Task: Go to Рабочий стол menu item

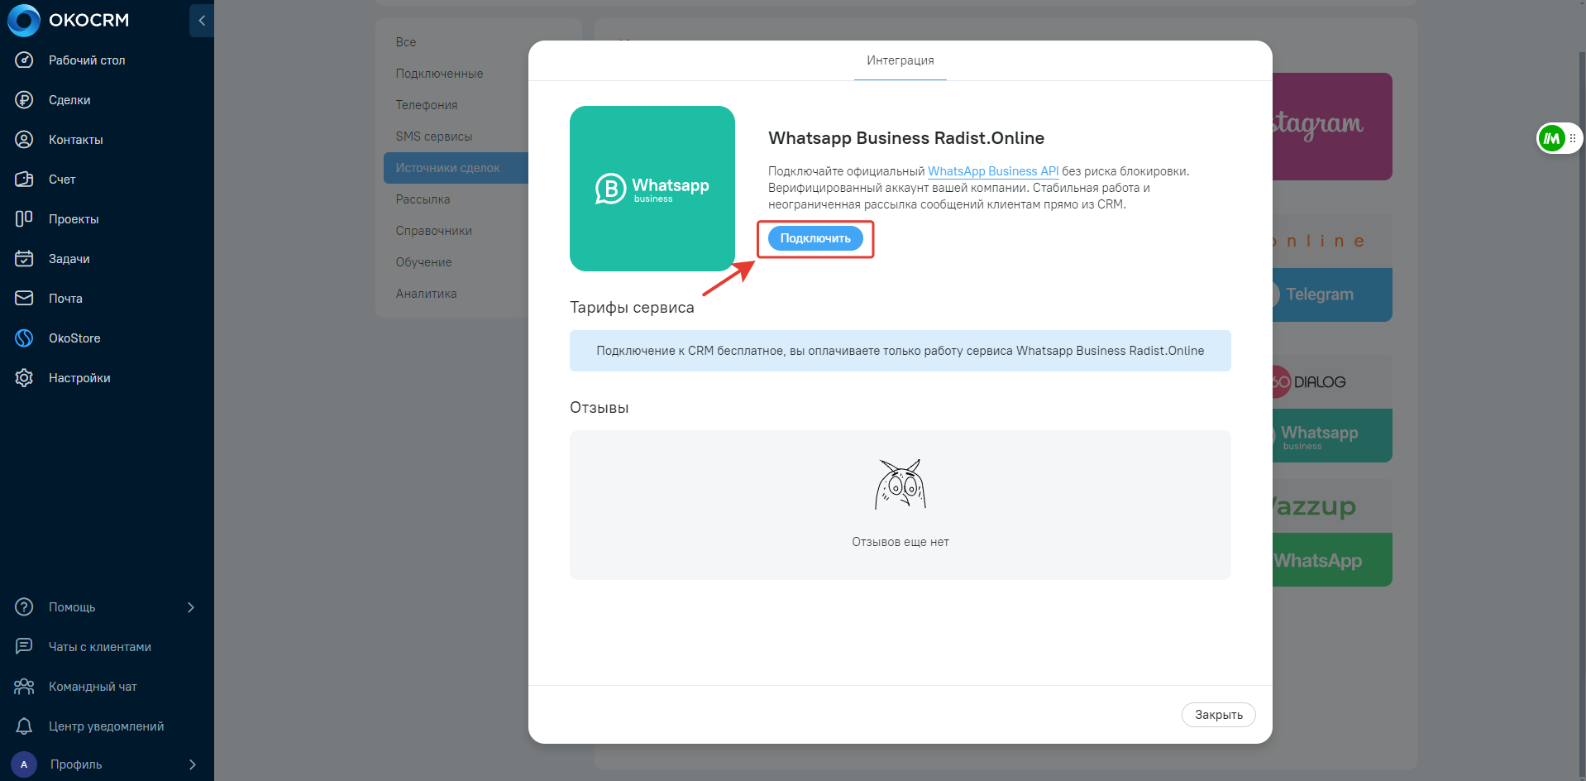Action: tap(87, 60)
